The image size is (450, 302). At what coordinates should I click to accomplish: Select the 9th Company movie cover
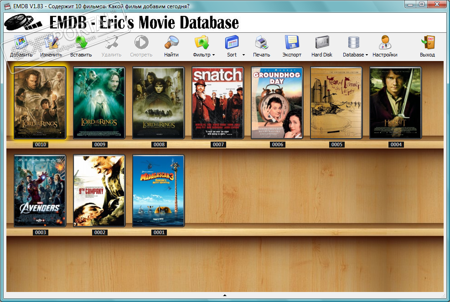point(99,191)
